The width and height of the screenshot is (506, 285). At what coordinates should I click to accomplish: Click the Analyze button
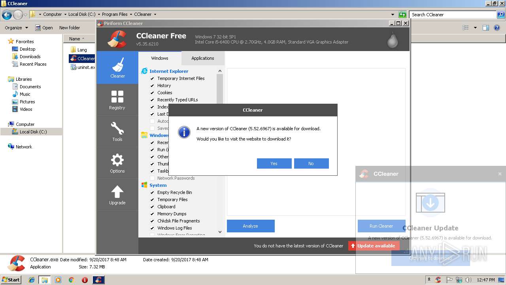click(251, 226)
